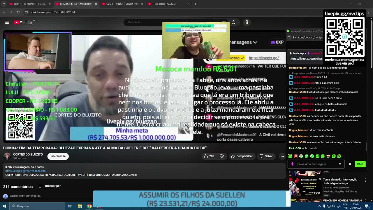Open the clock showing 23:48

pyautogui.click(x=356, y=206)
